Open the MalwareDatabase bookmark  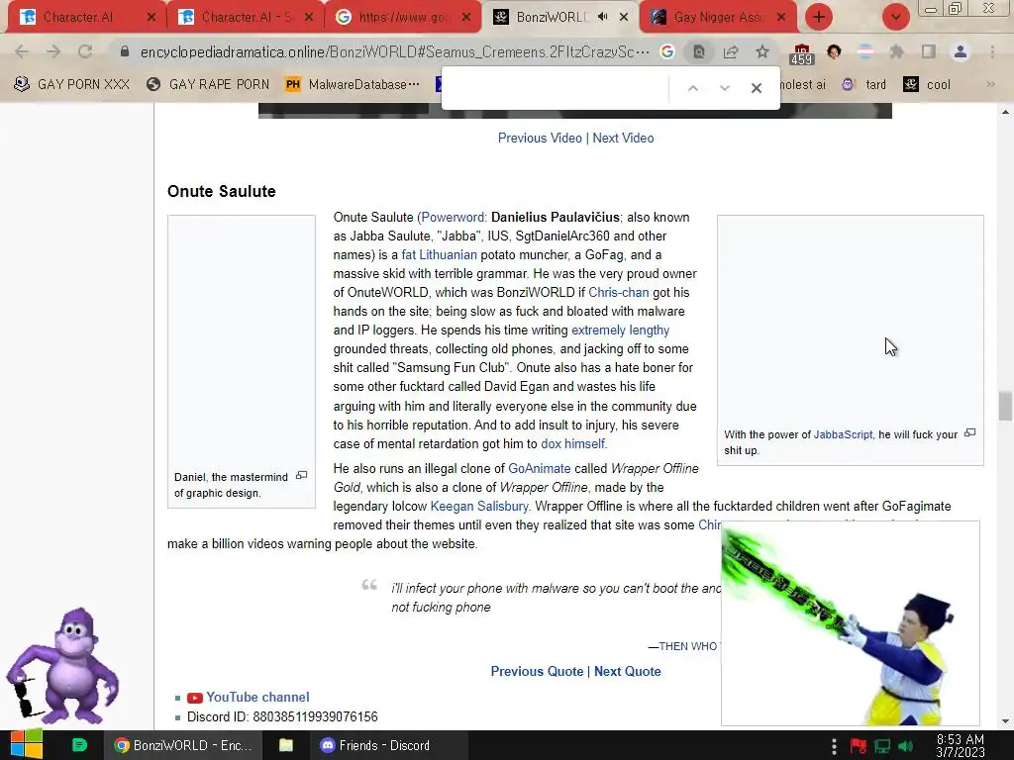353,84
